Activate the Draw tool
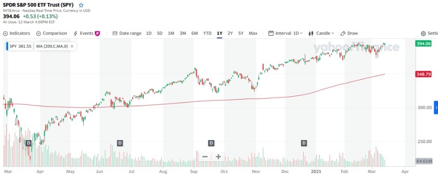The image size is (438, 187). [349, 33]
